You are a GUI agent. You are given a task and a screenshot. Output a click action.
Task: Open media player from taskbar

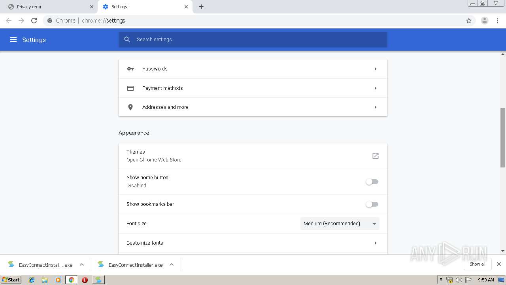pos(58,280)
